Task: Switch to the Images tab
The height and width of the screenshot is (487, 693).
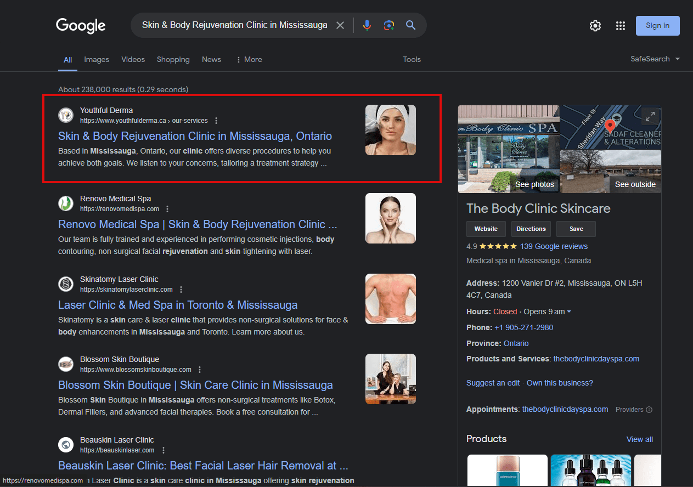Action: [x=97, y=59]
